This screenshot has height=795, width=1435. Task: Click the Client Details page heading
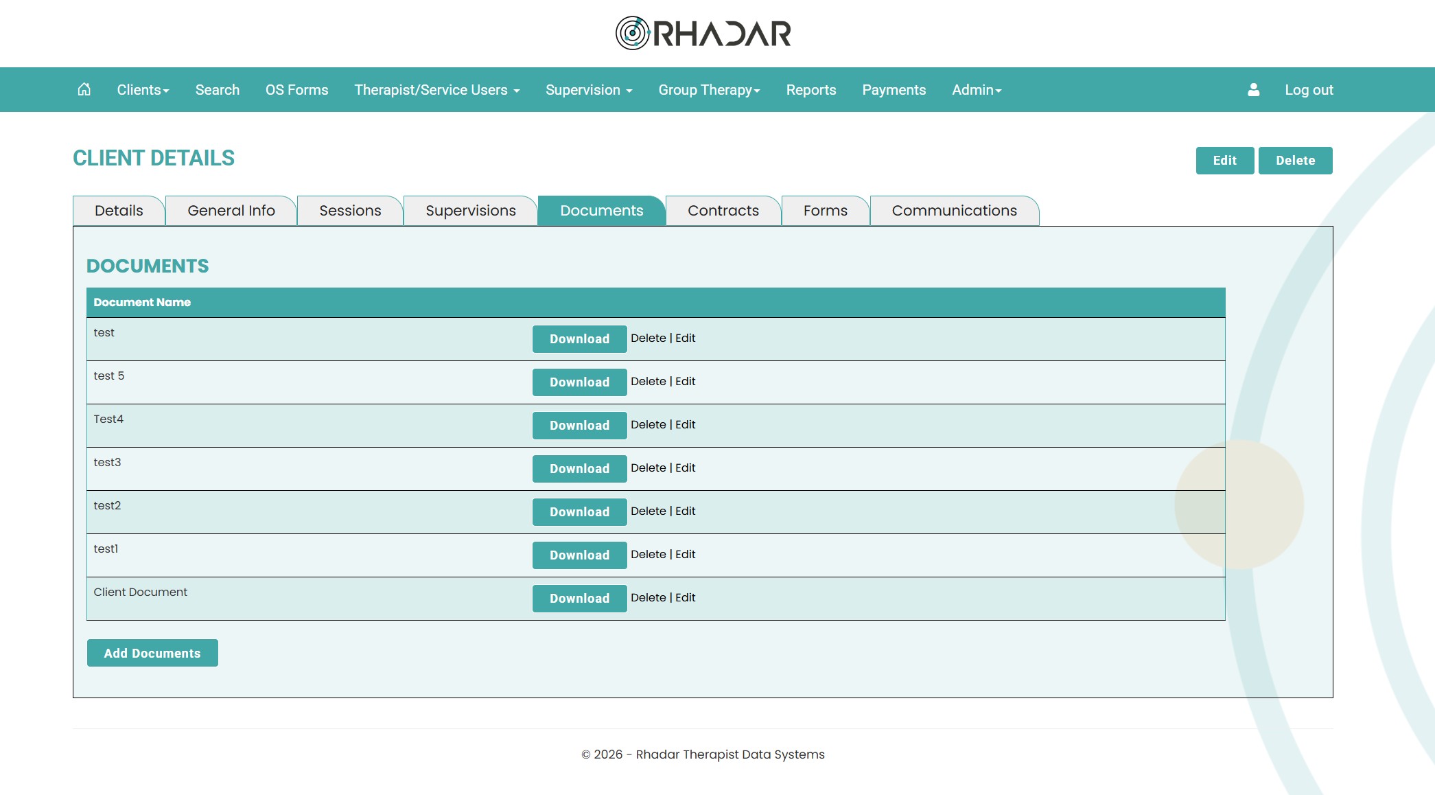154,158
